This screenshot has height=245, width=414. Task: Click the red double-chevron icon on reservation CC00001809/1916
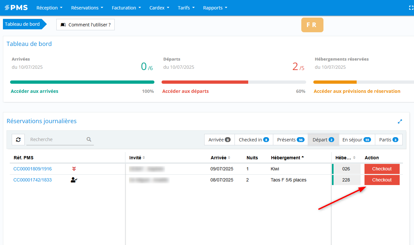tap(74, 169)
